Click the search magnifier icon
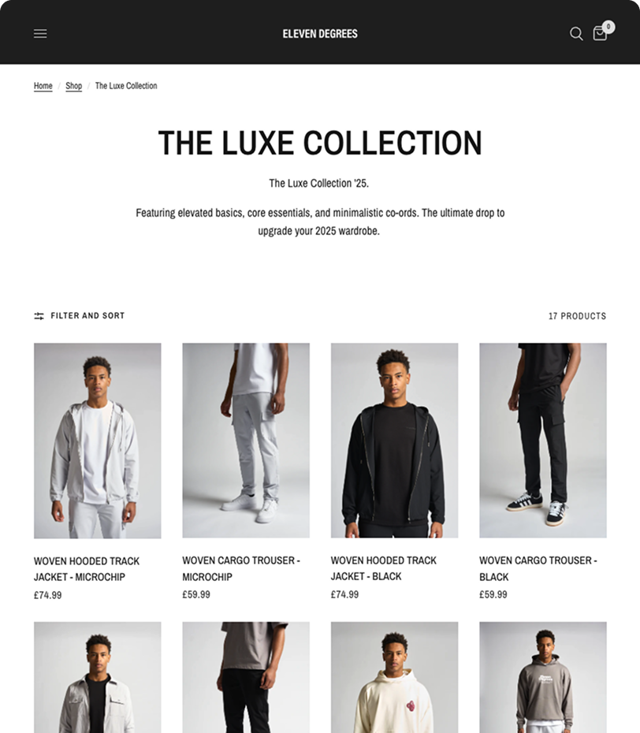 point(576,34)
